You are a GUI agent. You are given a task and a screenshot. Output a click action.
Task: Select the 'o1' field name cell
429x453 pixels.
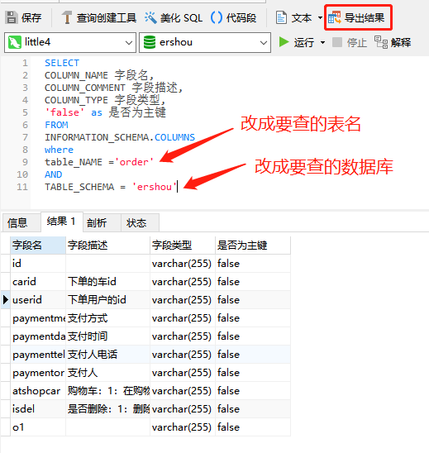pyautogui.click(x=38, y=427)
